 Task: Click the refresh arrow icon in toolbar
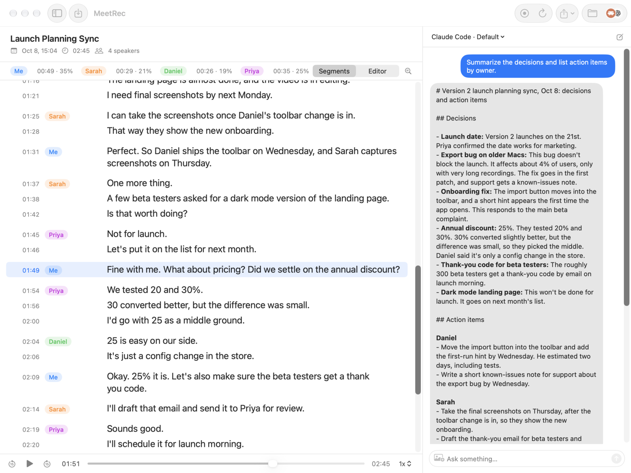click(x=543, y=13)
